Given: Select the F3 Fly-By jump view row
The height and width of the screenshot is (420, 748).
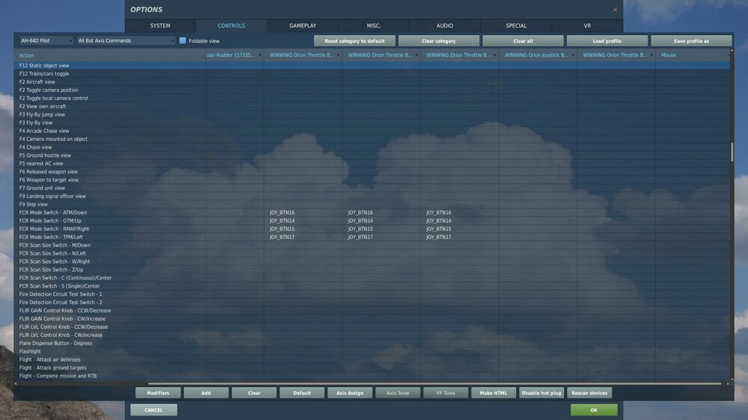Looking at the screenshot, I should point(372,114).
